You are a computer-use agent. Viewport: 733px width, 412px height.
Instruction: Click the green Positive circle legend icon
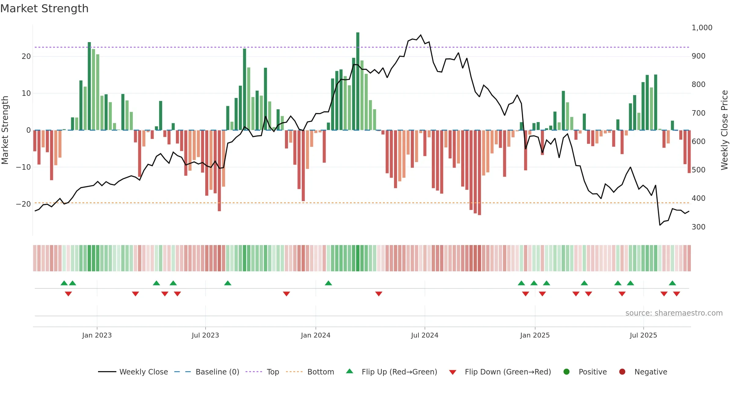[567, 372]
